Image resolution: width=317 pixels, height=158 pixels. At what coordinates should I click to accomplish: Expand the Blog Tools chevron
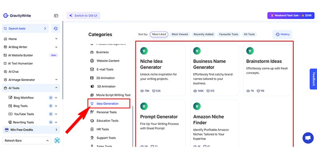point(56,106)
